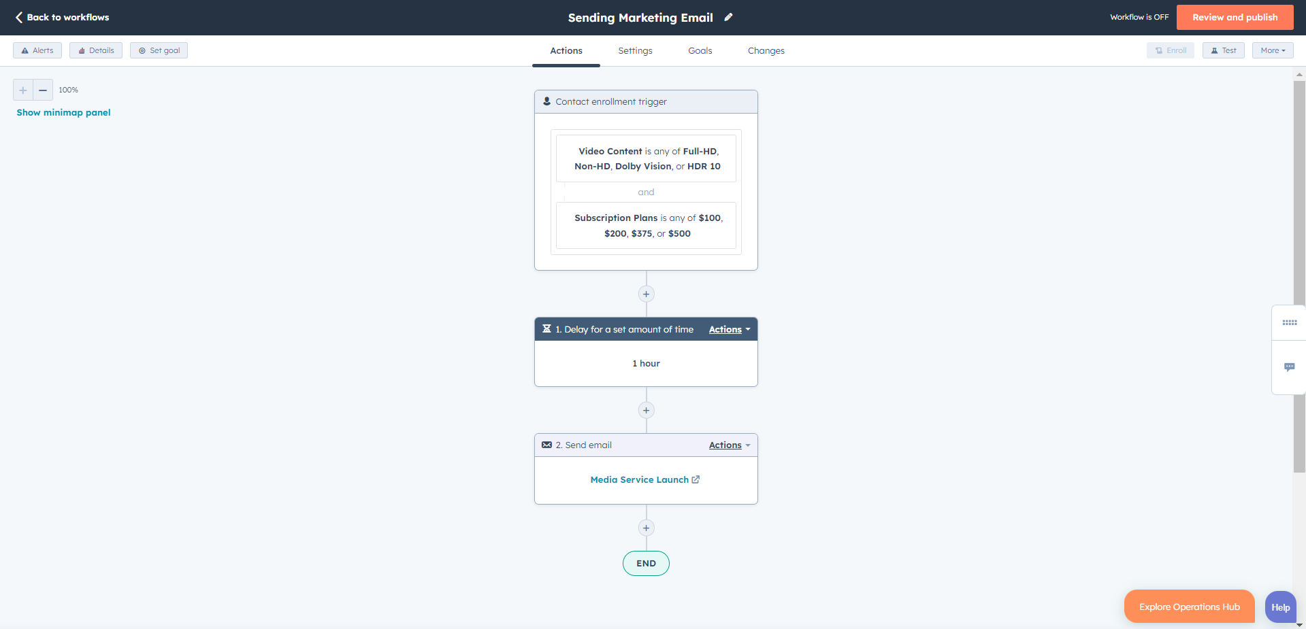Add action after enrollment trigger

(x=646, y=294)
